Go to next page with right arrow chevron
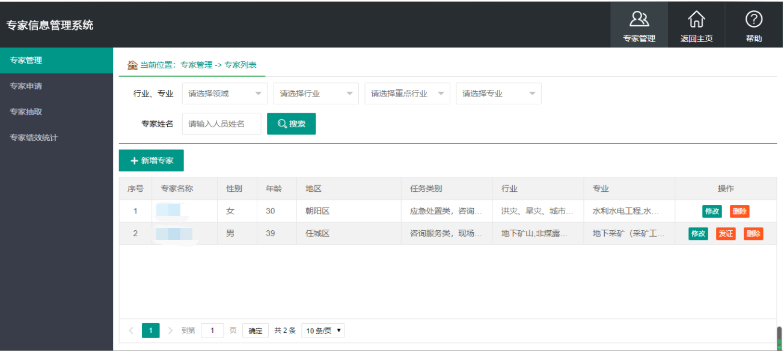784x352 pixels. tap(170, 330)
